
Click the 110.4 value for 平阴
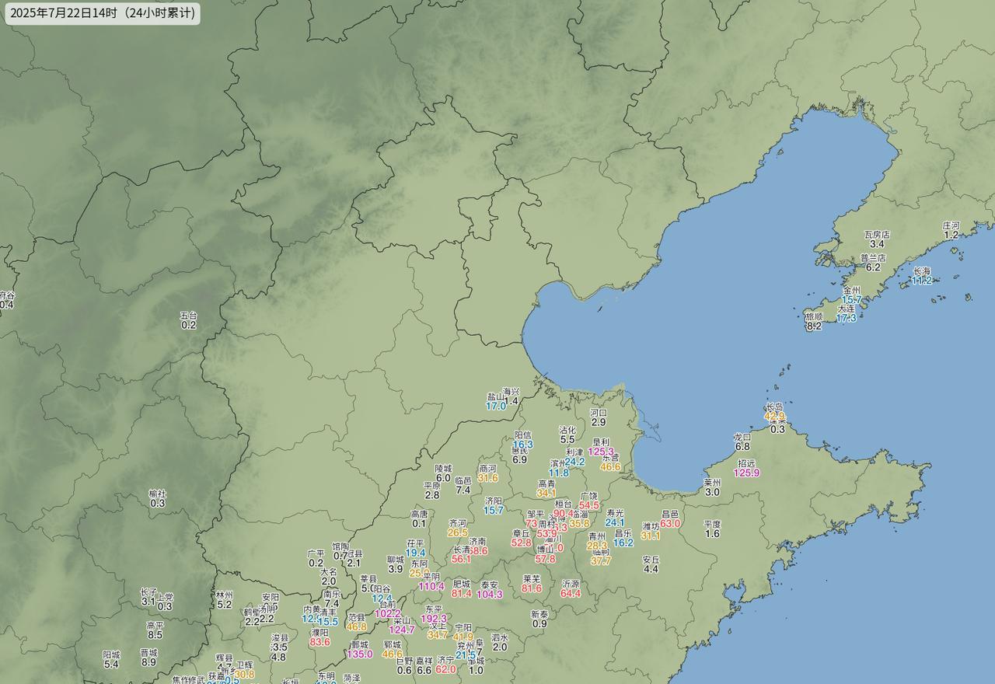431,586
